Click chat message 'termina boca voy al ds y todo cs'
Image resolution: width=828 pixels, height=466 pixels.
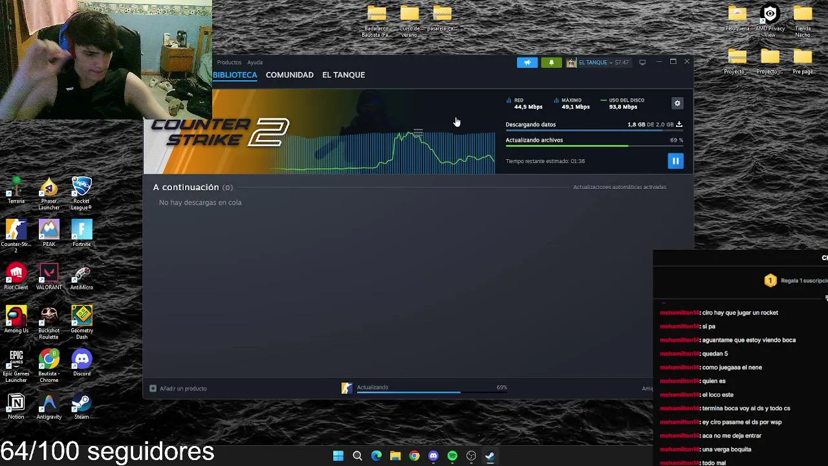(x=746, y=408)
